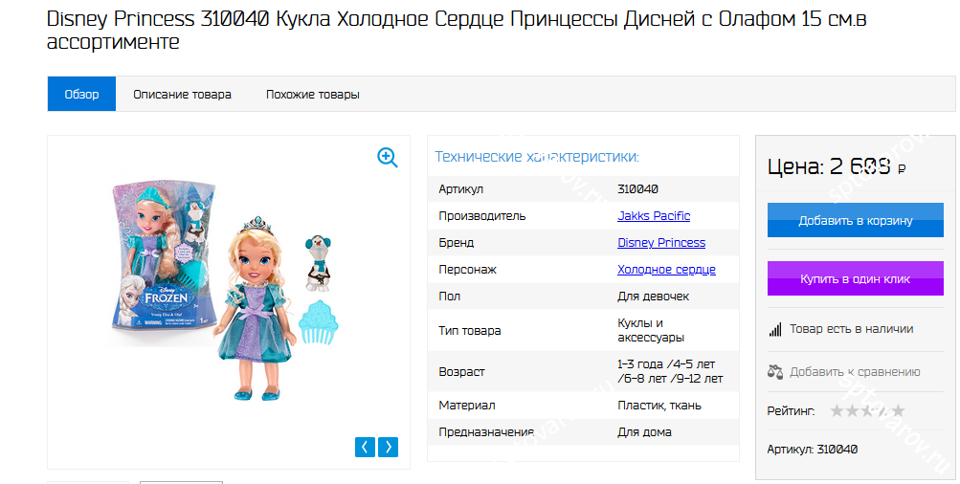Click the Для дома value
Screen dimensions: 960x484
tap(644, 432)
